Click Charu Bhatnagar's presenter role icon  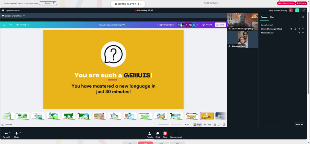click(x=295, y=29)
